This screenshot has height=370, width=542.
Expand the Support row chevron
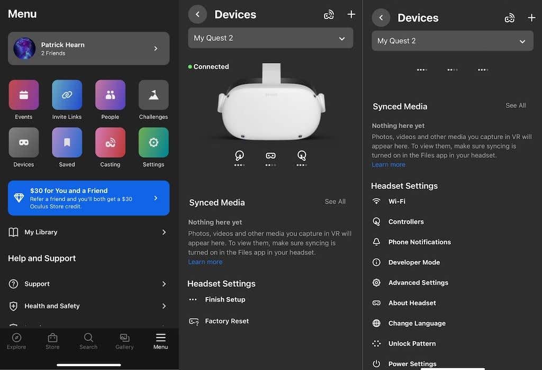tap(164, 284)
